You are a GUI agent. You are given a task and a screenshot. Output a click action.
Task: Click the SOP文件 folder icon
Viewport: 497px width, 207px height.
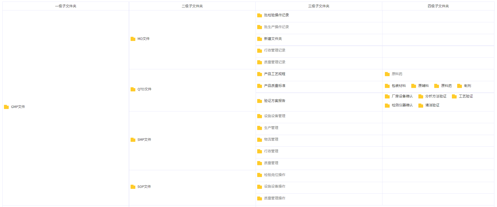pyautogui.click(x=133, y=187)
